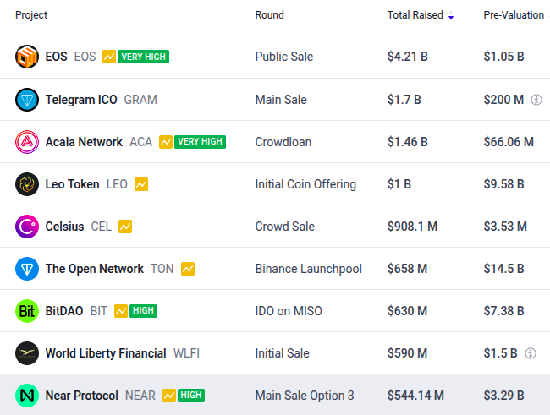Click the sort arrows beside Total Raised
550x415 pixels.
[451, 15]
